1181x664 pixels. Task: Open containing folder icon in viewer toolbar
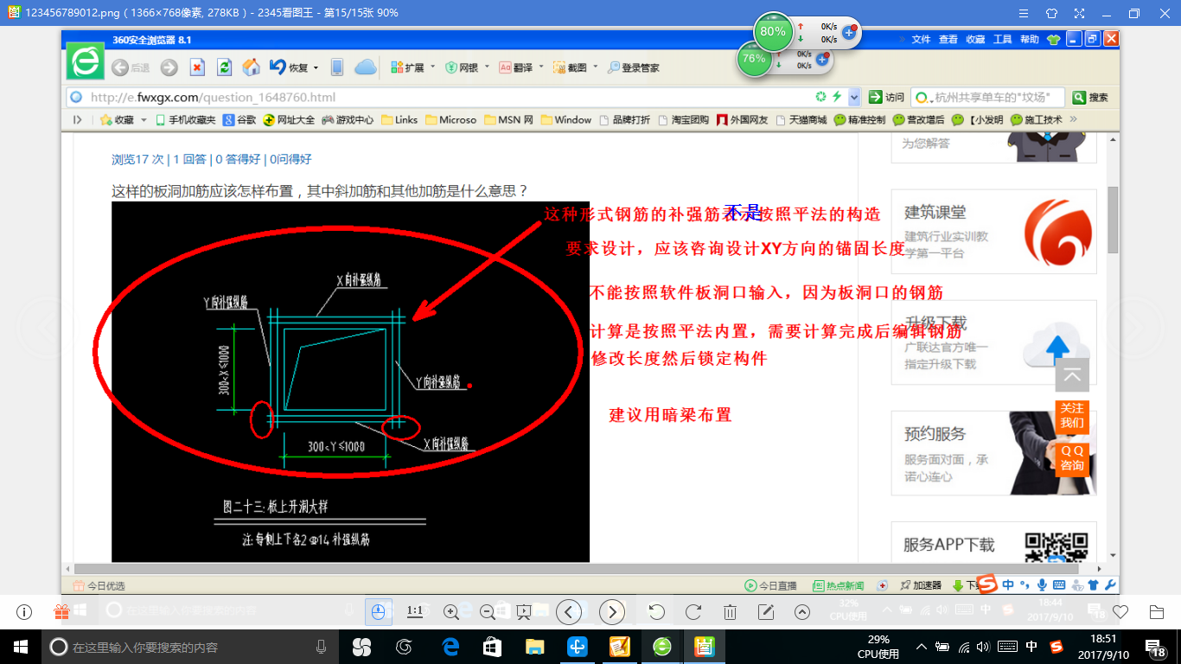1157,612
